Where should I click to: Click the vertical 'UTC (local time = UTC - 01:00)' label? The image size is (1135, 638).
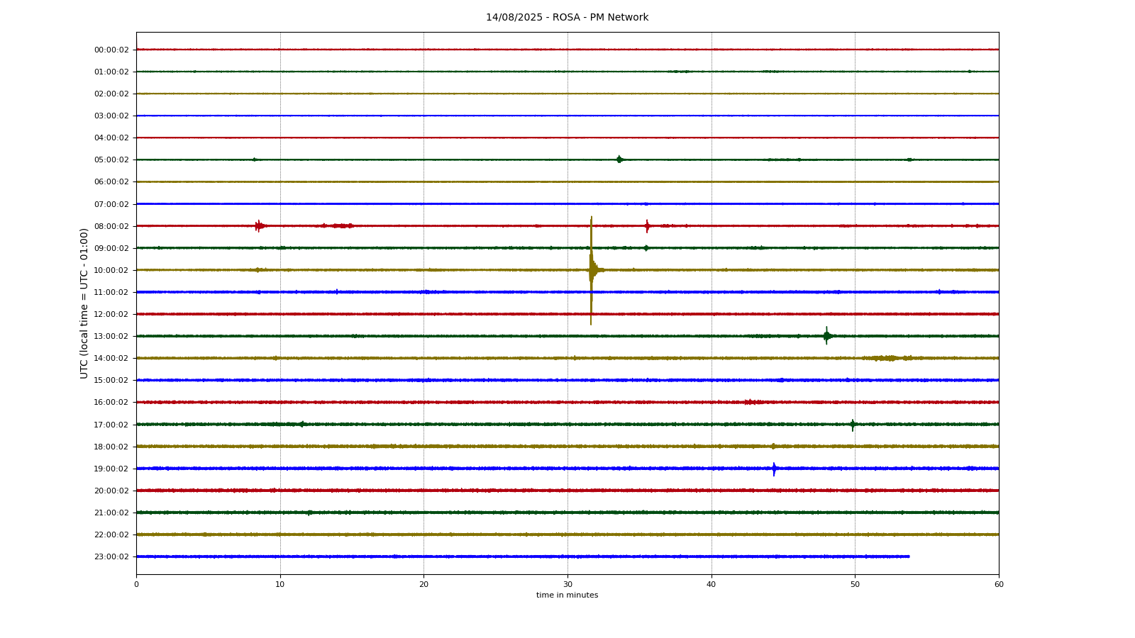pos(84,303)
